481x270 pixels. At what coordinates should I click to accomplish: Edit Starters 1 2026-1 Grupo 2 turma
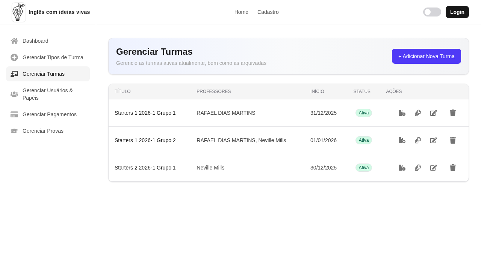(434, 140)
